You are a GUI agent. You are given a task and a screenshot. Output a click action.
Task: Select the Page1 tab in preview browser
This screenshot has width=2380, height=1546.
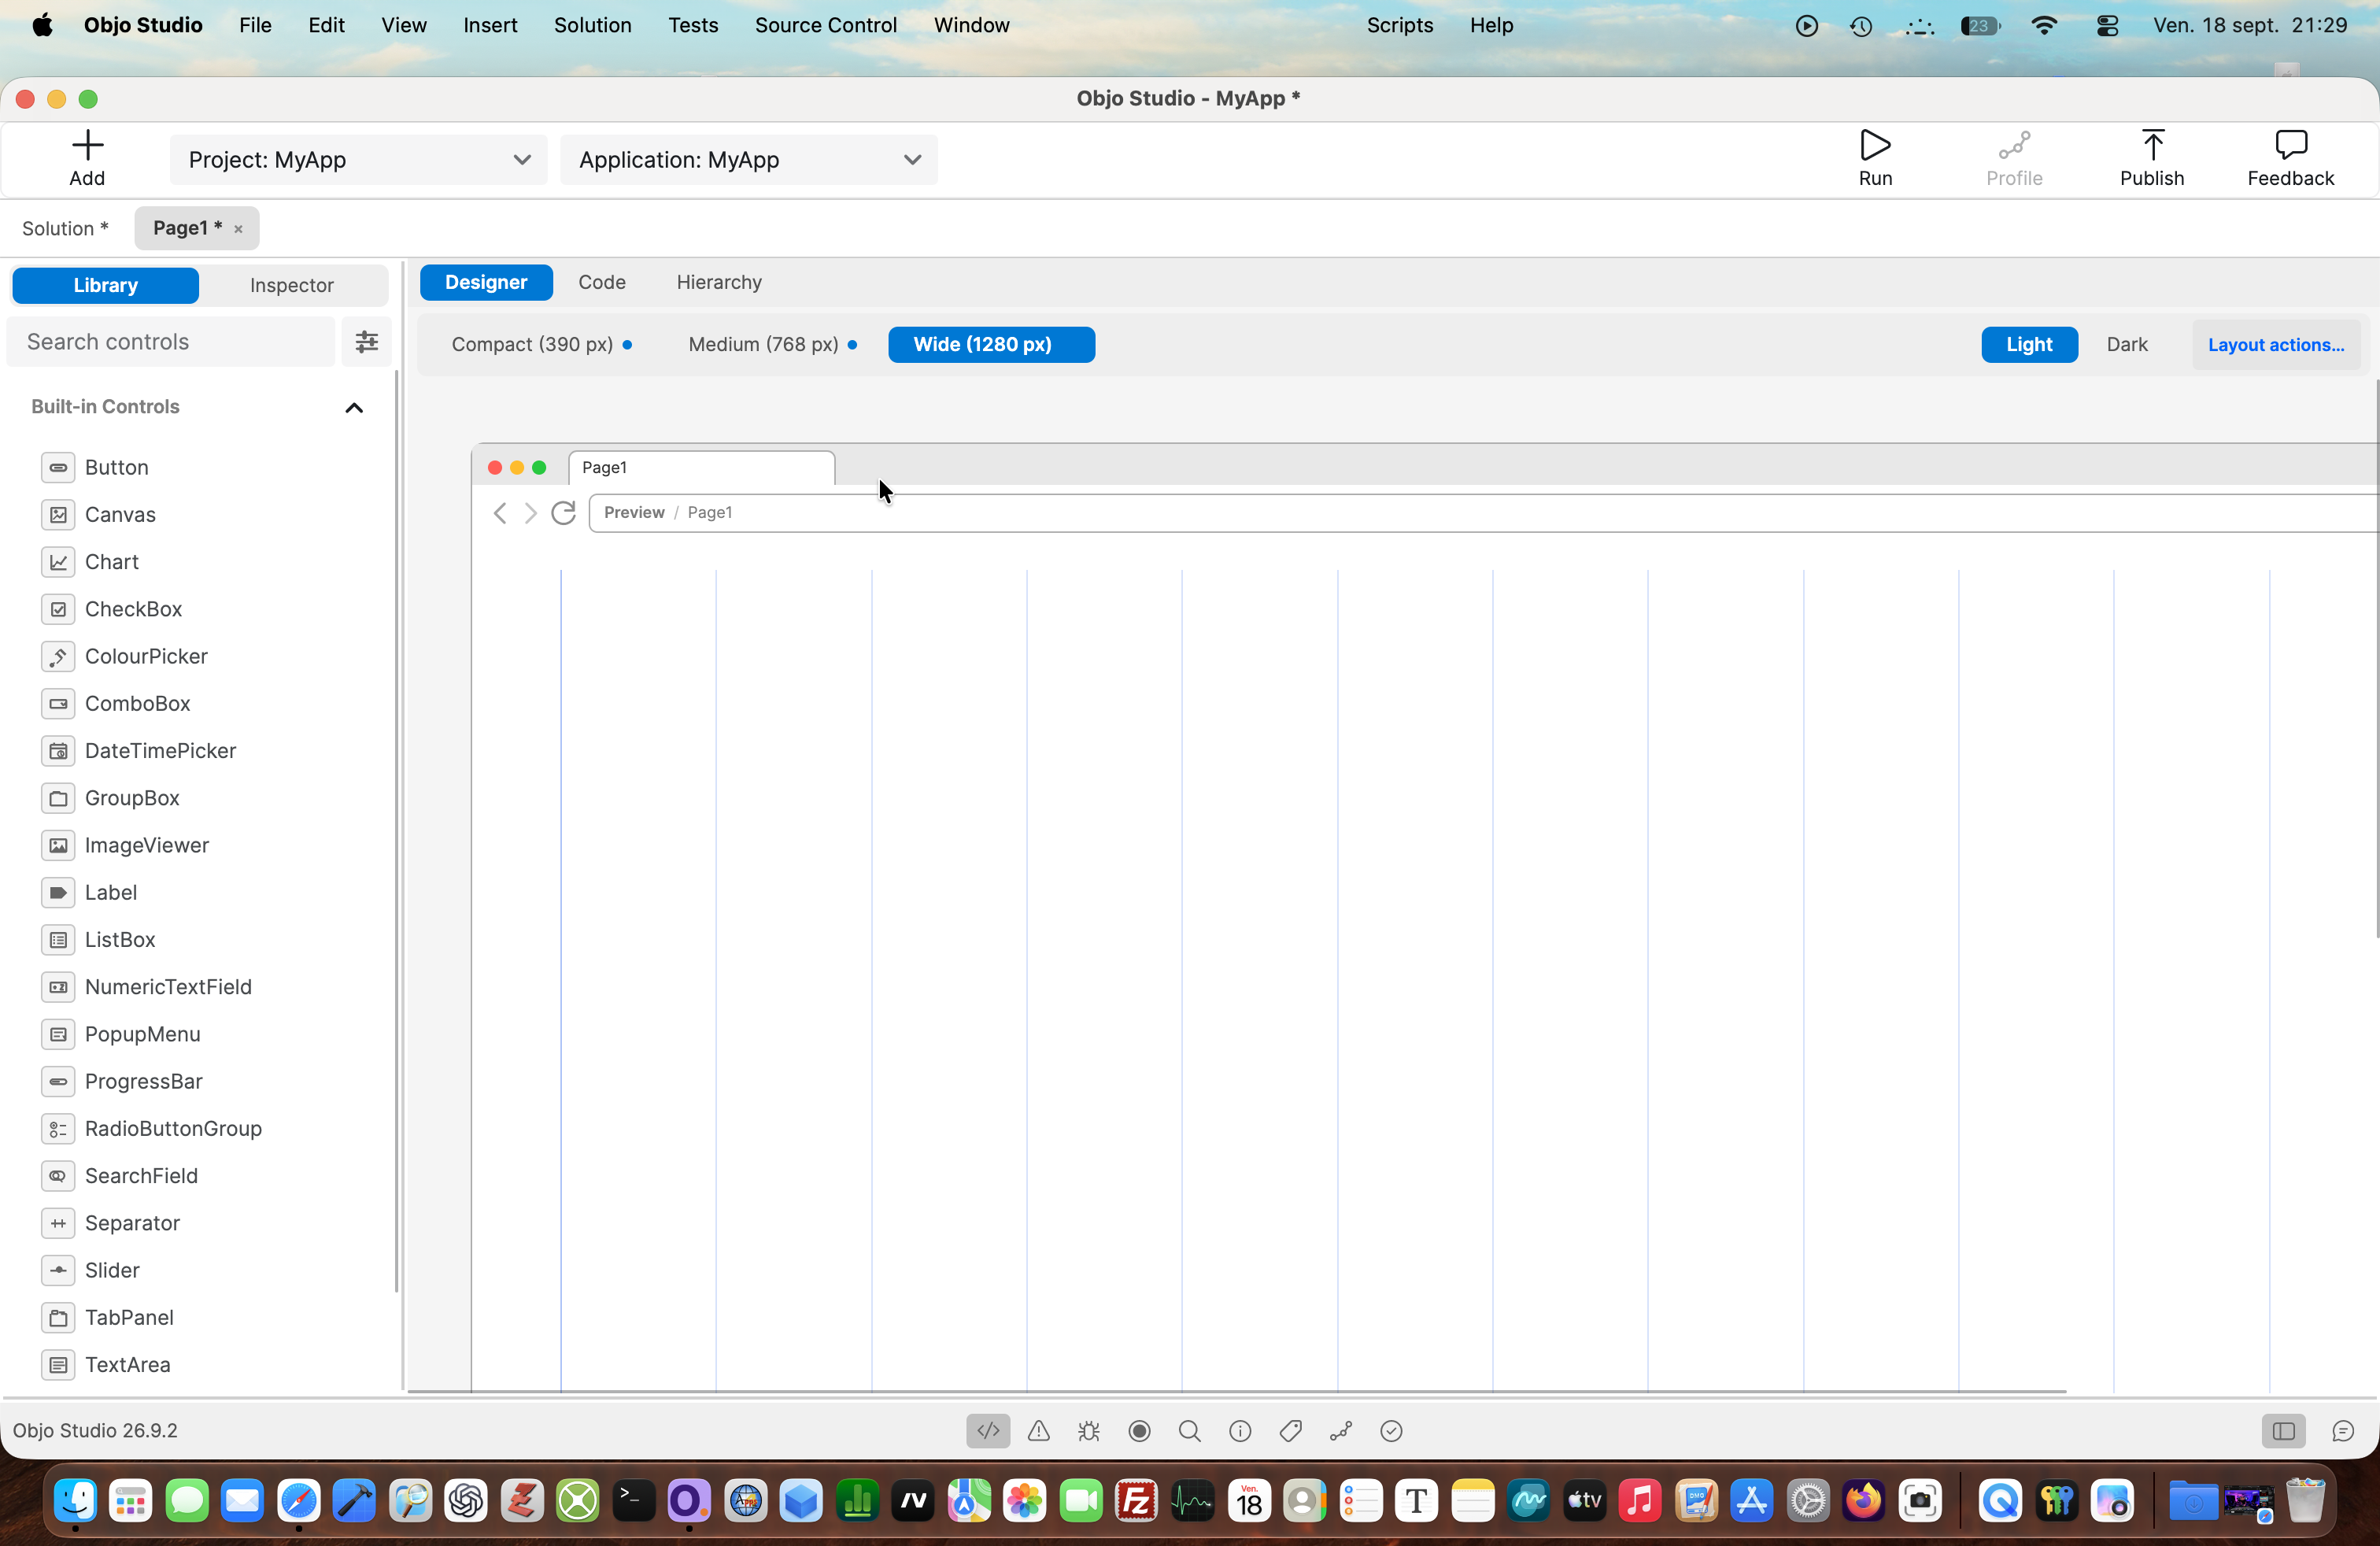click(701, 468)
